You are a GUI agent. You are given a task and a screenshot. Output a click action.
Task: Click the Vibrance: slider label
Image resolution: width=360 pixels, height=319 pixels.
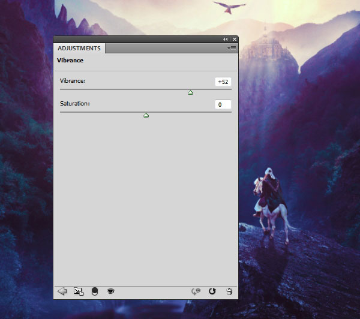coord(73,81)
